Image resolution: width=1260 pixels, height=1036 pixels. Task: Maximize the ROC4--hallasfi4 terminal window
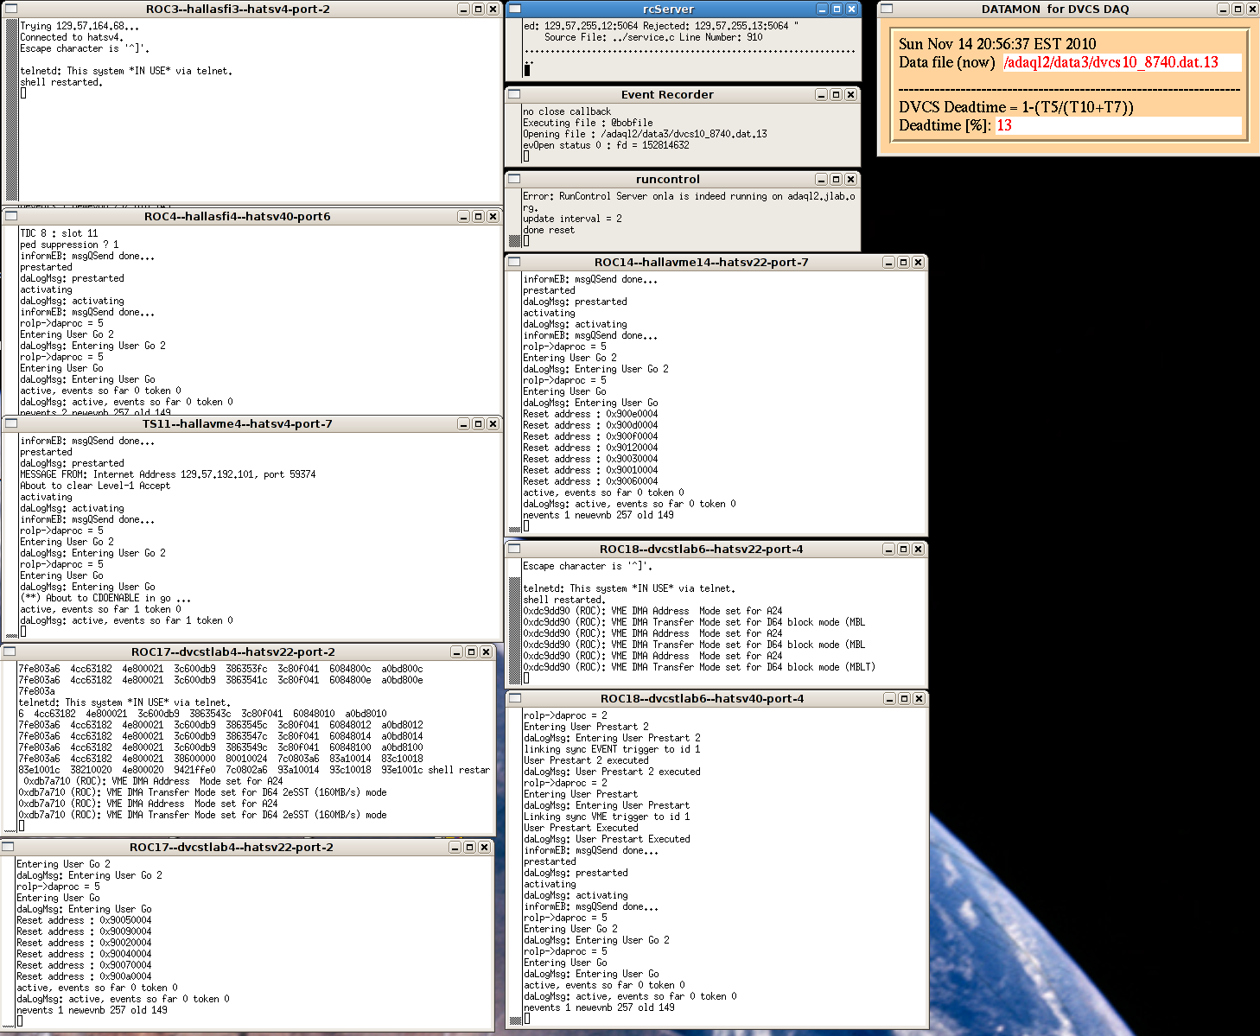(478, 216)
